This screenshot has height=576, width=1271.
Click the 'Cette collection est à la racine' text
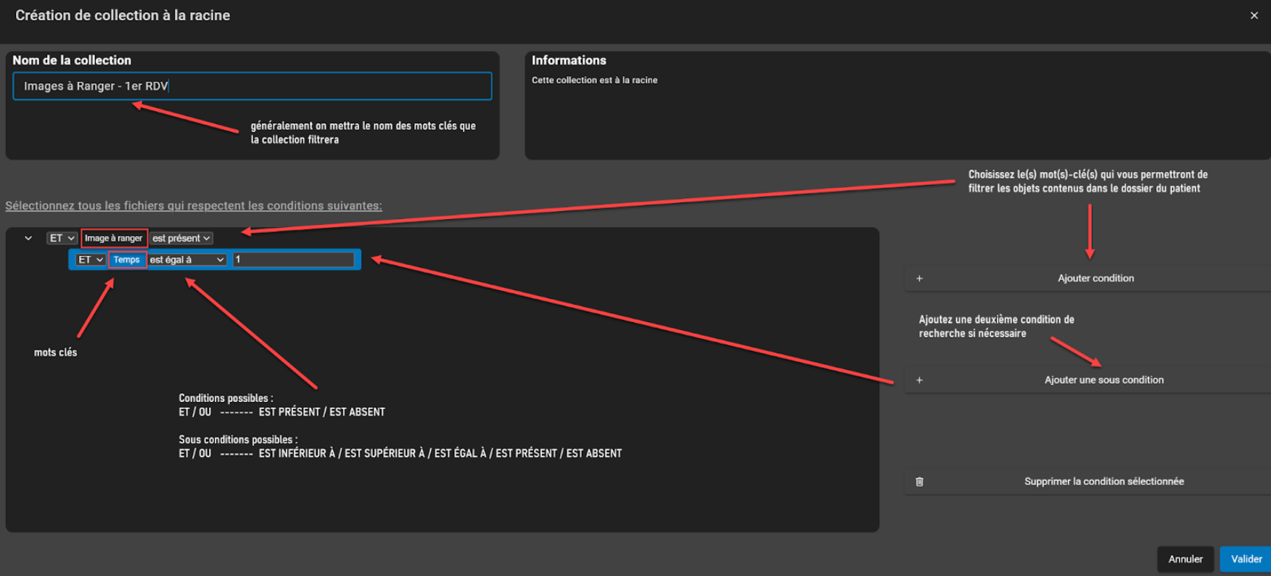click(x=594, y=81)
